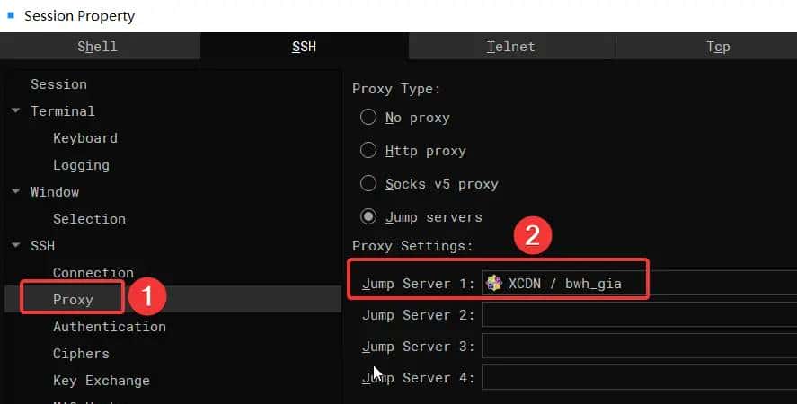This screenshot has height=404, width=797.
Task: Collapse the SSH tree category
Action: [16, 246]
